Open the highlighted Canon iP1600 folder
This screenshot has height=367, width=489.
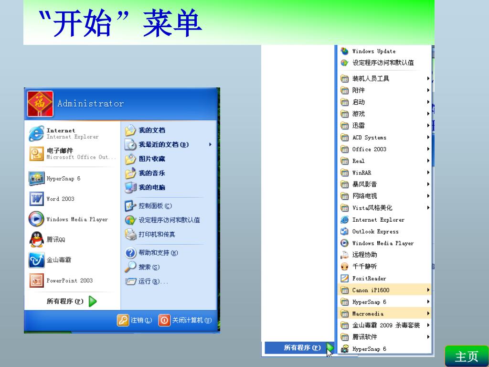pyautogui.click(x=385, y=290)
